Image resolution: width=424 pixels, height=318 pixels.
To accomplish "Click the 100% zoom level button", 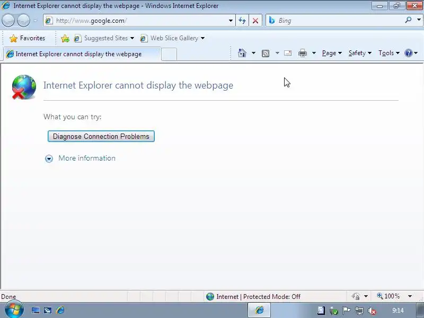I will (388, 296).
